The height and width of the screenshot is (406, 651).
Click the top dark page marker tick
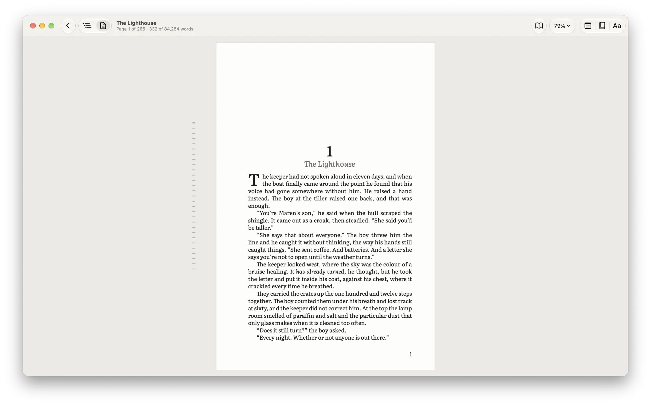point(194,123)
